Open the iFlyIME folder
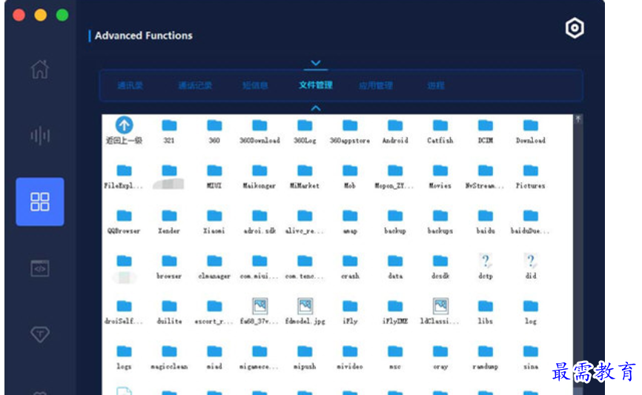 point(395,306)
